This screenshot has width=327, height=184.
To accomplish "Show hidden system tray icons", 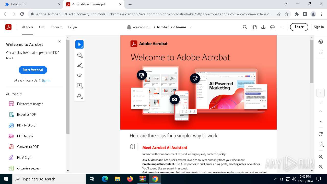I will pyautogui.click(x=275, y=179).
